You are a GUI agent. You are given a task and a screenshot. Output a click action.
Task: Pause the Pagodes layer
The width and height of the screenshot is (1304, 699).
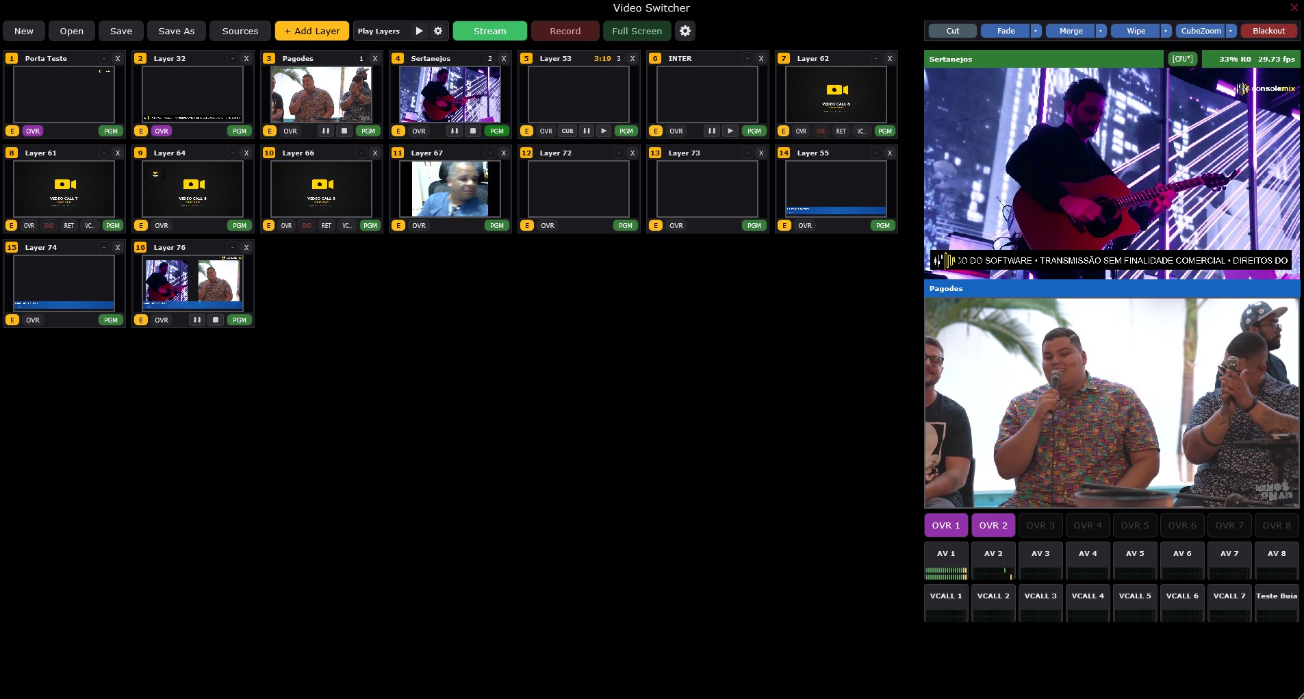(x=326, y=131)
